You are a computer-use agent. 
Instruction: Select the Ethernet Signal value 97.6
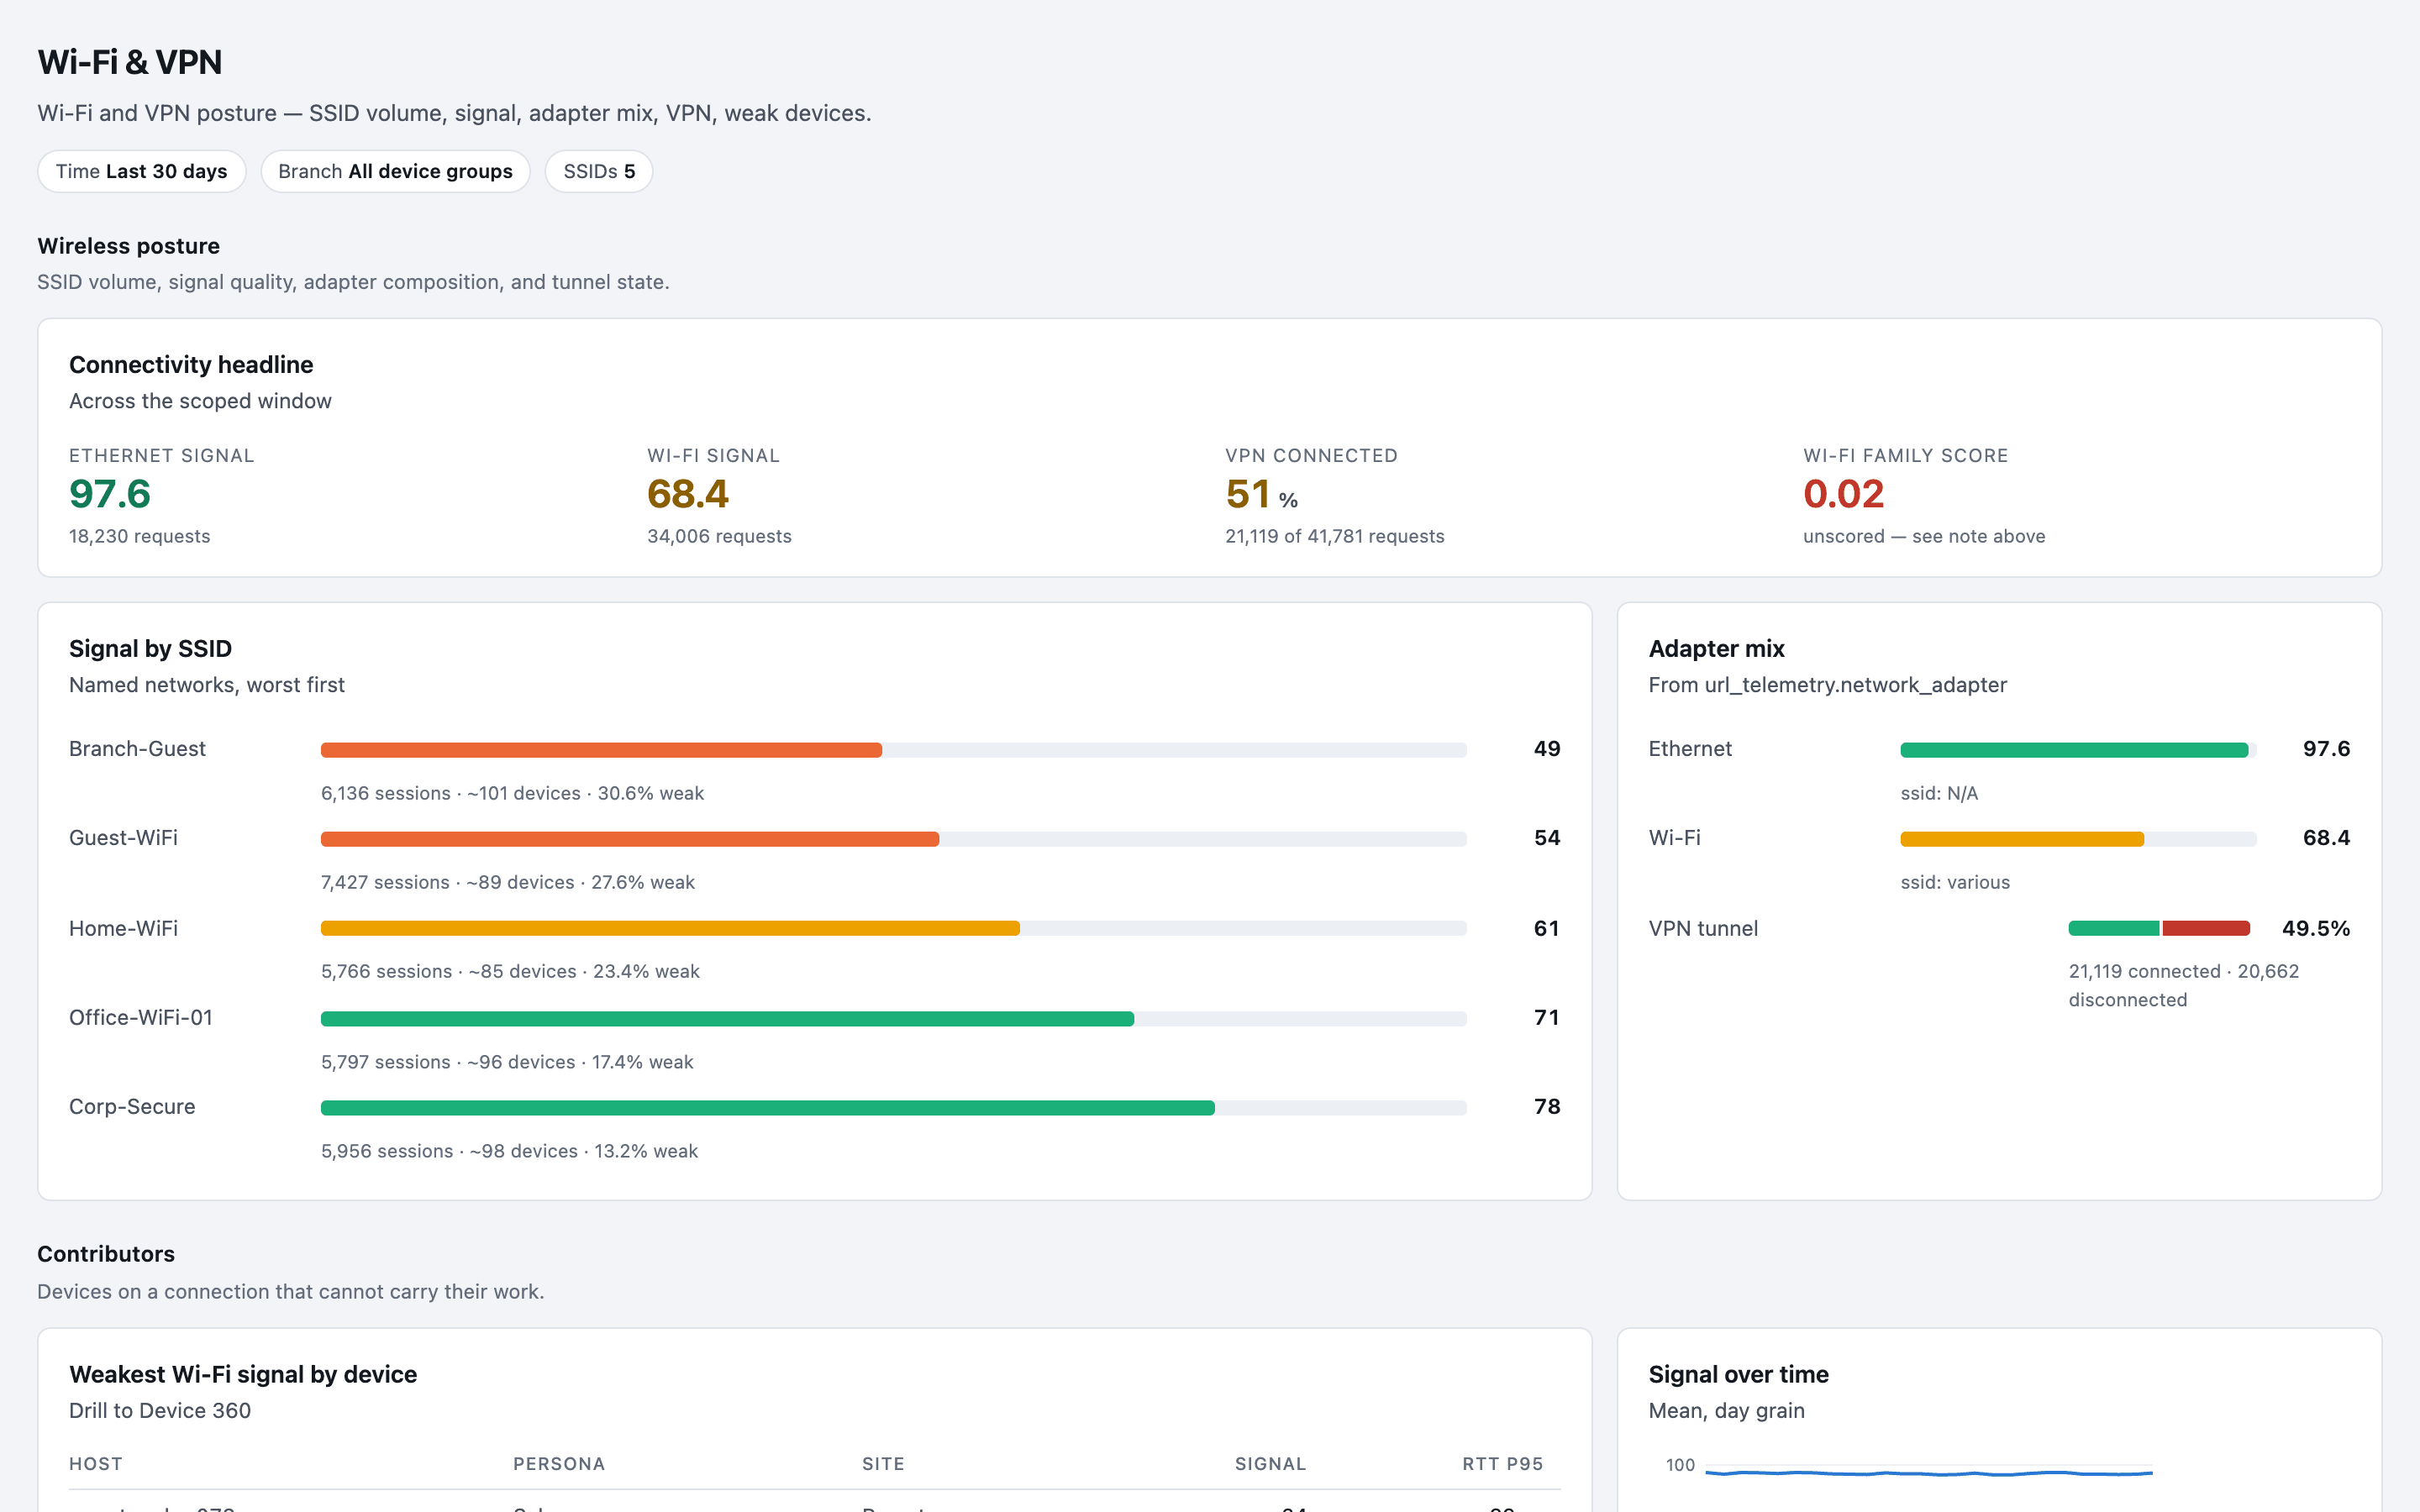110,494
